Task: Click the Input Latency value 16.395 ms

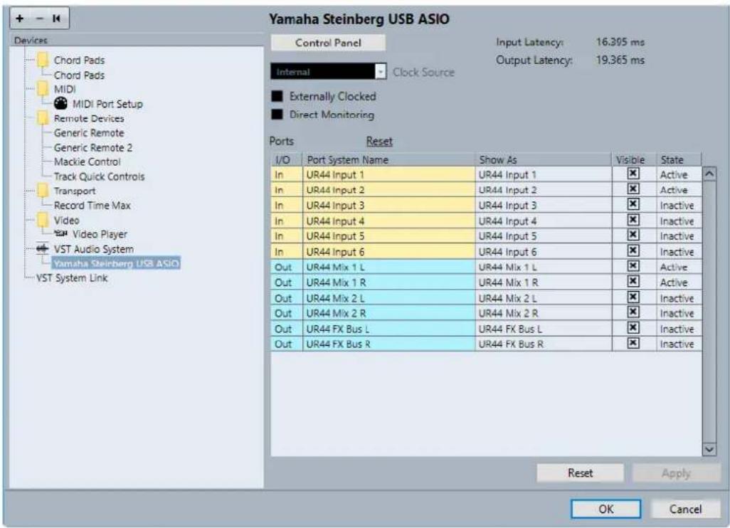Action: pyautogui.click(x=620, y=42)
